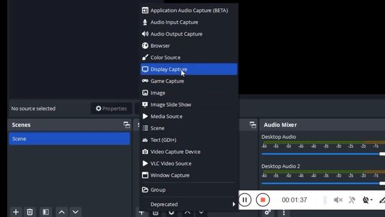
Task: Click the Desktop Audio 2 label
Action: point(281,166)
